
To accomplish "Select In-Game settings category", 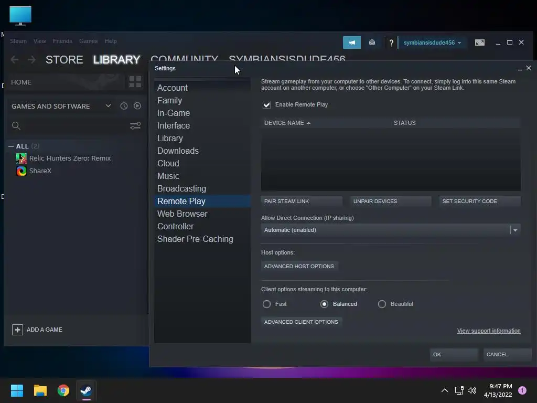I will point(202,113).
